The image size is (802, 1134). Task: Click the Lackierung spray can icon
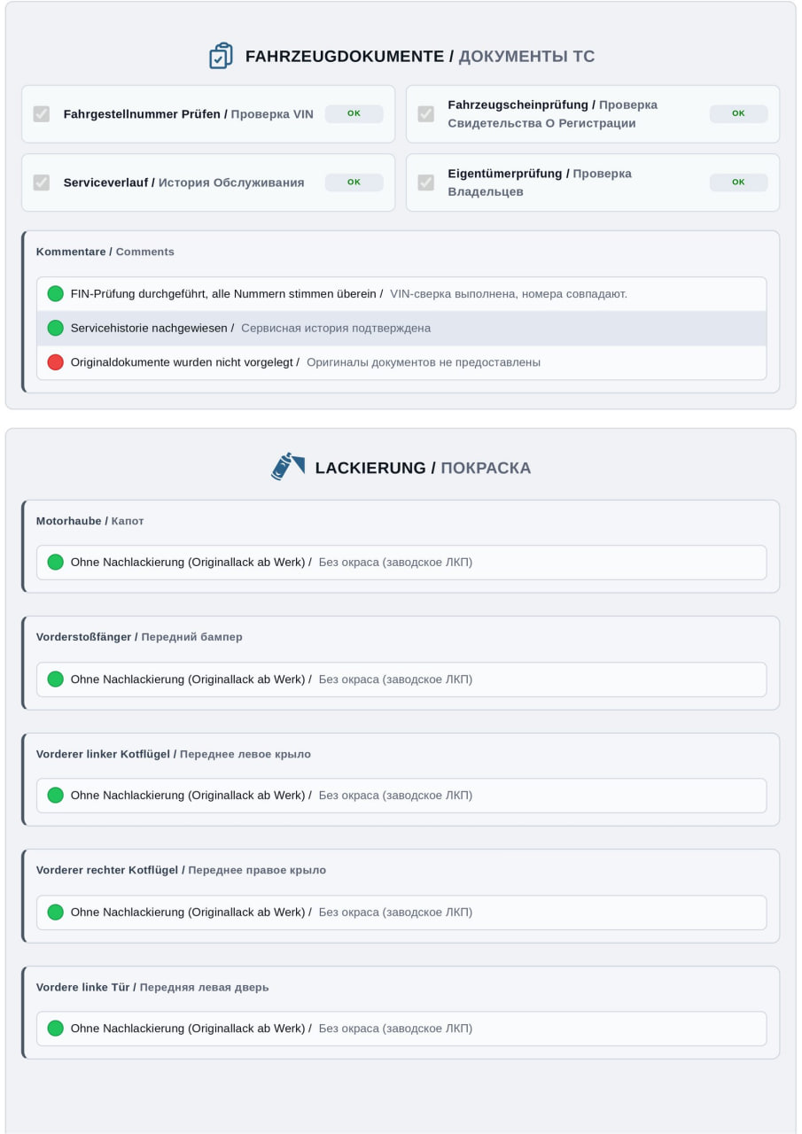pyautogui.click(x=288, y=467)
